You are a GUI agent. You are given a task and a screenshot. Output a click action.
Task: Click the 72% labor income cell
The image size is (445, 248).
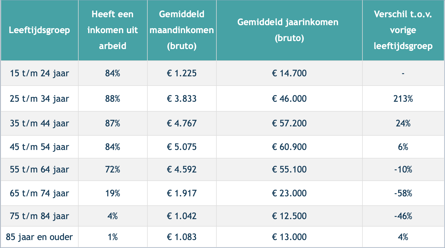113,169
